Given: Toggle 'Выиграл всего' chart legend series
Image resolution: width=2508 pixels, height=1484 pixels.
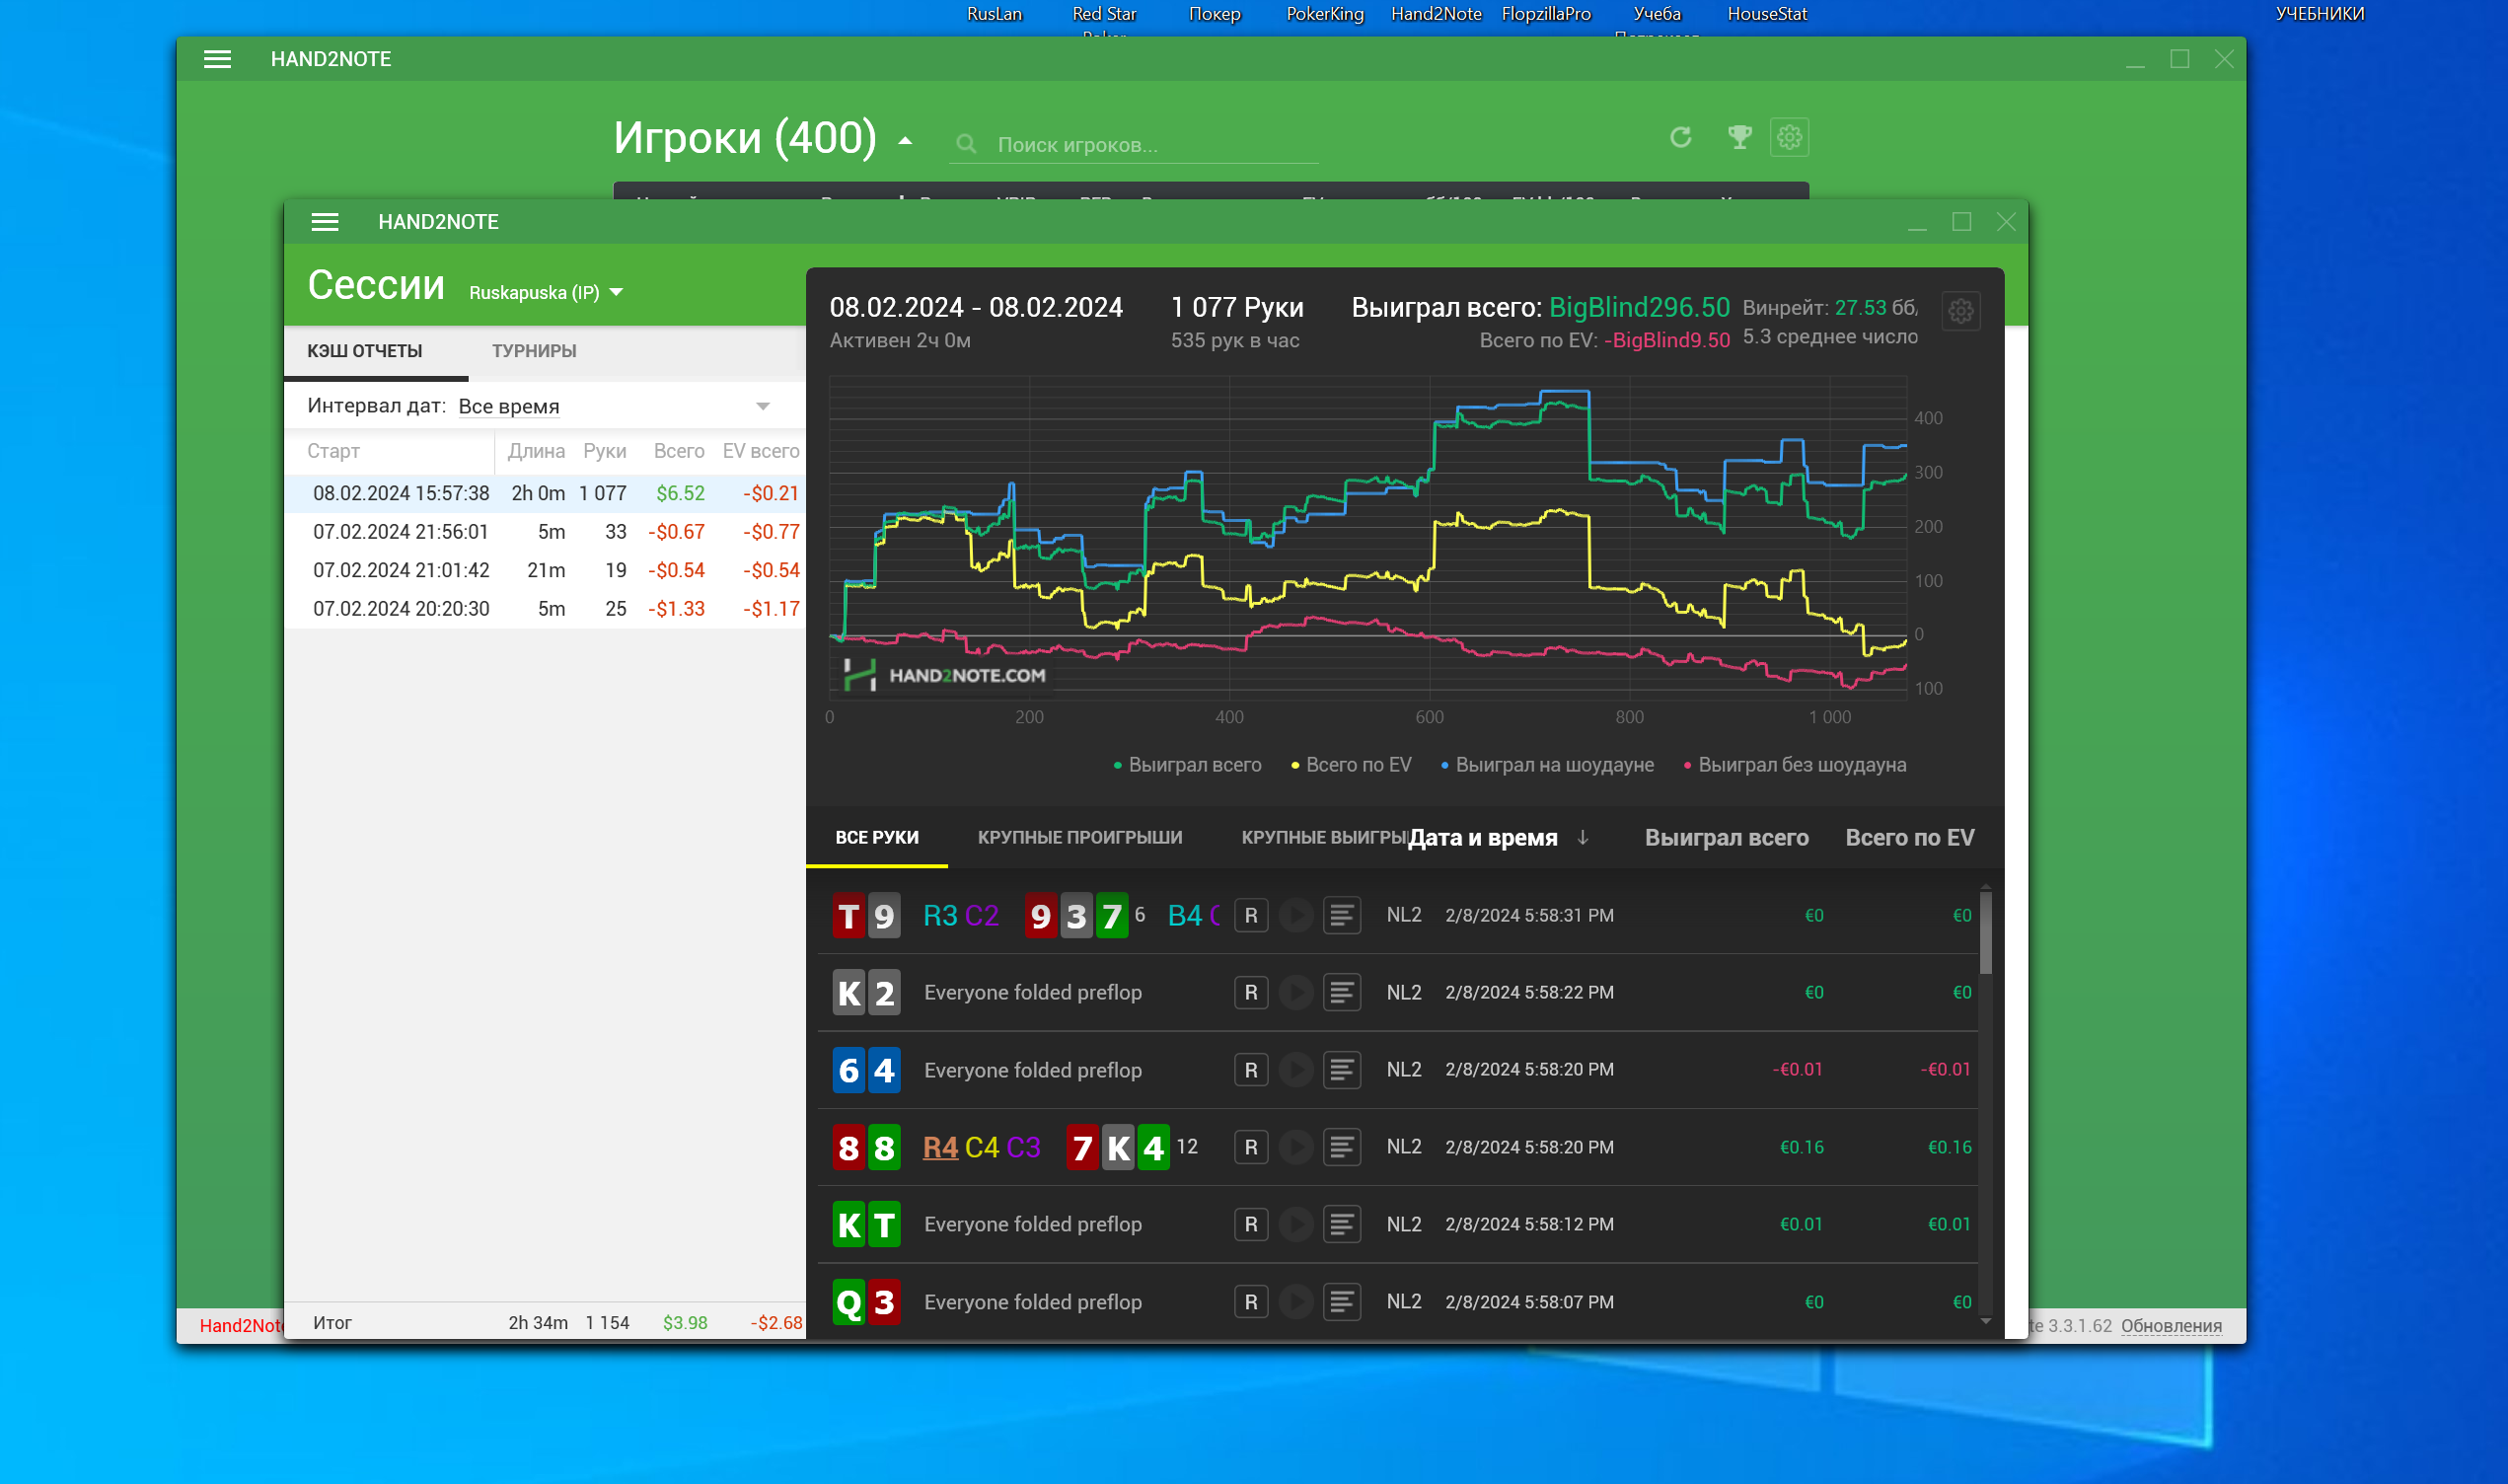Looking at the screenshot, I should coord(1188,765).
